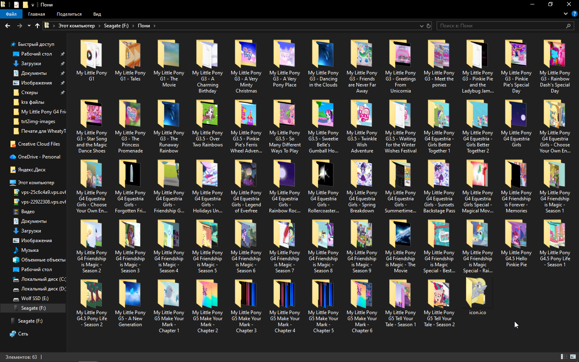Select G3 - Rainbow Dash's Special Day folder
Image resolution: width=579 pixels, height=362 pixels.
click(555, 66)
